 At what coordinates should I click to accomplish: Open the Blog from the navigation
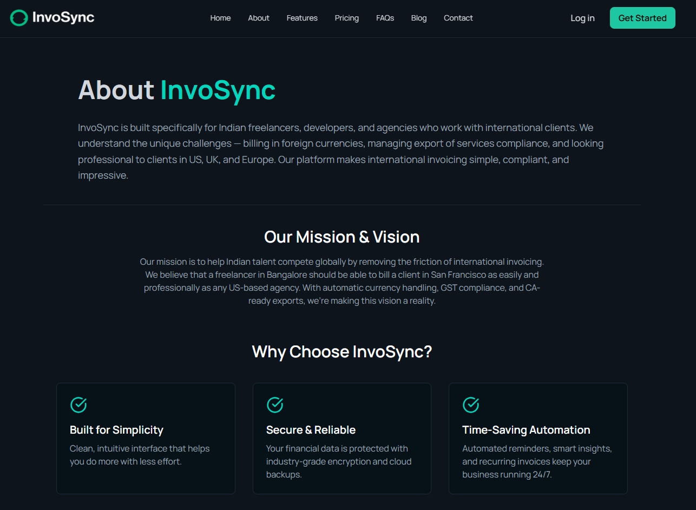[419, 18]
